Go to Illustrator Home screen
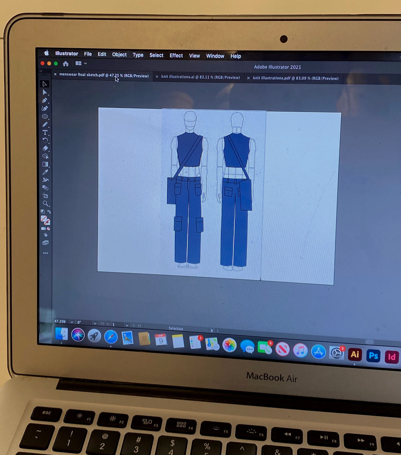Screen dimensions: 401x455 [x=66, y=63]
